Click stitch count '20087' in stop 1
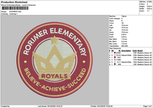The image size is (153, 108). pos(118,53)
